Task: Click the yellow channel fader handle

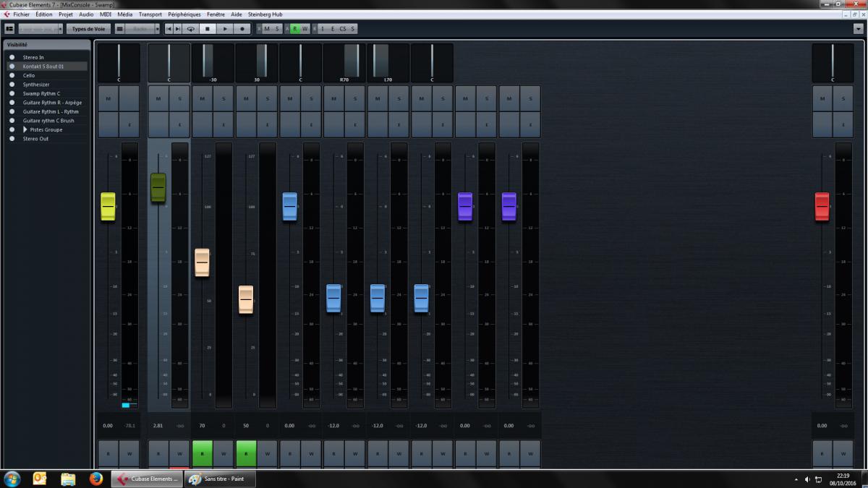Action: click(x=109, y=207)
